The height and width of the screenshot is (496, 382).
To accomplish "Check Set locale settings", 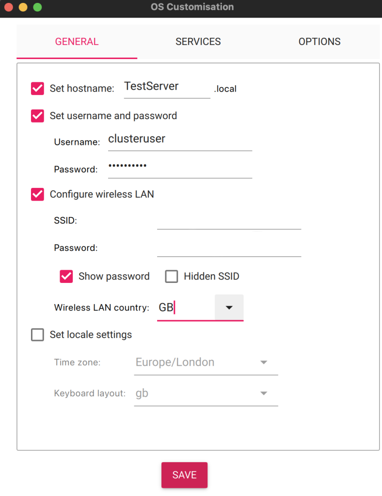I will pos(37,334).
